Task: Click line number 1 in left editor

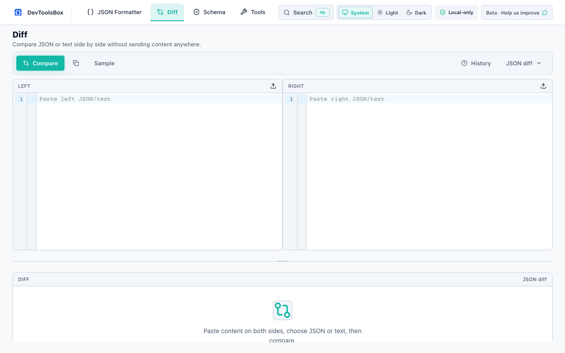Action: 21,99
